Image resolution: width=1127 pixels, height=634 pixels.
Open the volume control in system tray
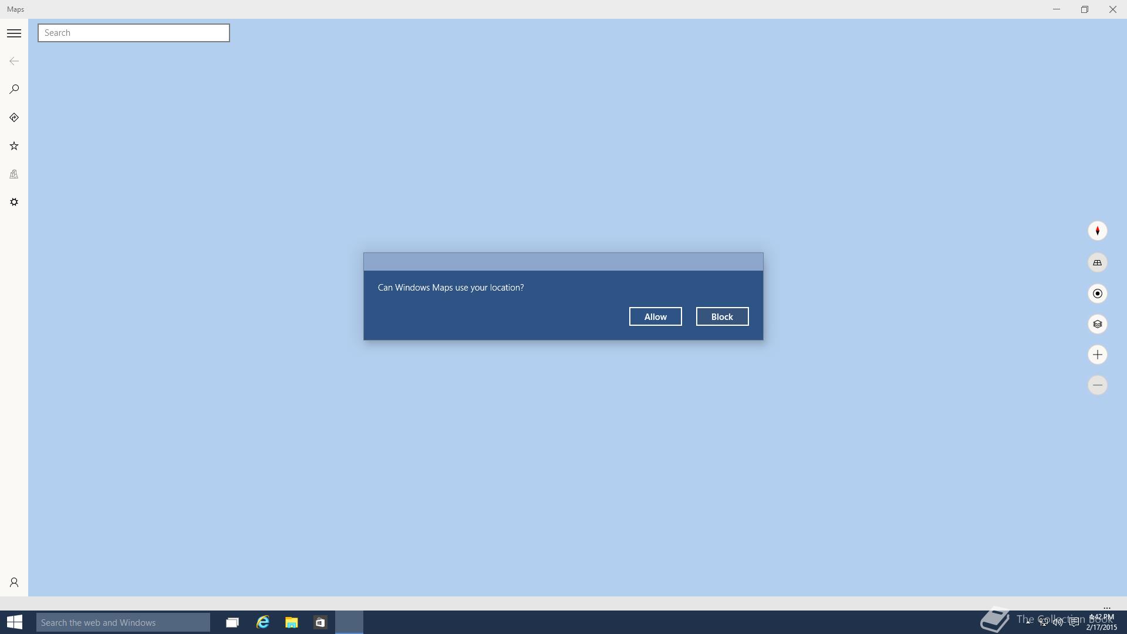pyautogui.click(x=1058, y=622)
